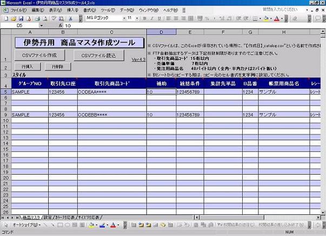
Task: Toggle Underline formatting
Action: pyautogui.click(x=159, y=18)
